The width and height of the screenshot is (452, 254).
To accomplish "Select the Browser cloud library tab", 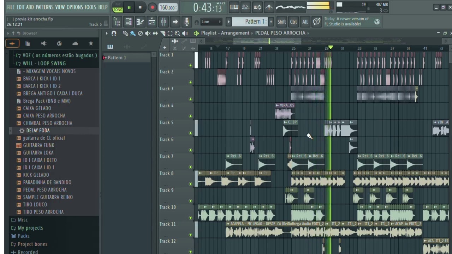I will click(x=75, y=43).
